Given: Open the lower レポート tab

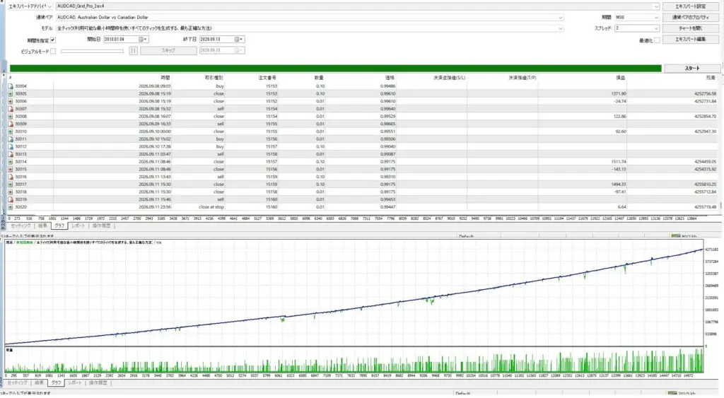Looking at the screenshot, I should (x=75, y=382).
